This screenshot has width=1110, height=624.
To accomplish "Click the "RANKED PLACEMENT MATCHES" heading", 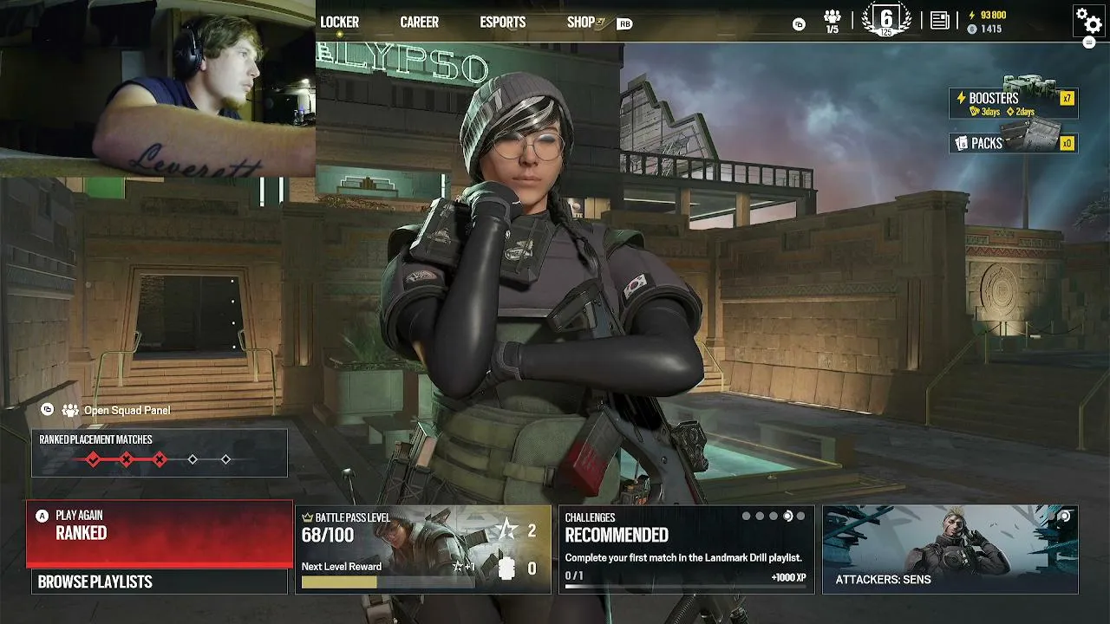I will (x=95, y=439).
